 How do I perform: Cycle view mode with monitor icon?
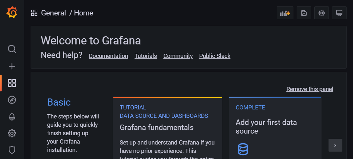tap(339, 13)
